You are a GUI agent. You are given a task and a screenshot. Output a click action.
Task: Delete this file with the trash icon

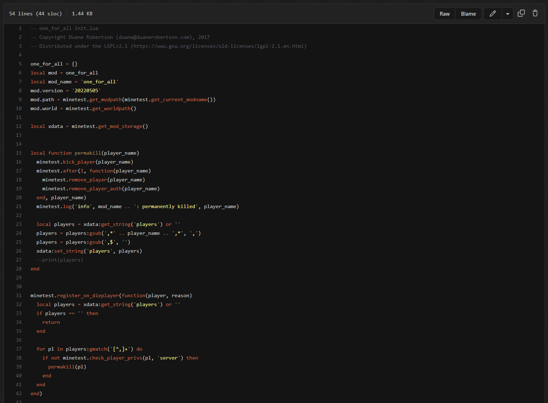coord(535,14)
